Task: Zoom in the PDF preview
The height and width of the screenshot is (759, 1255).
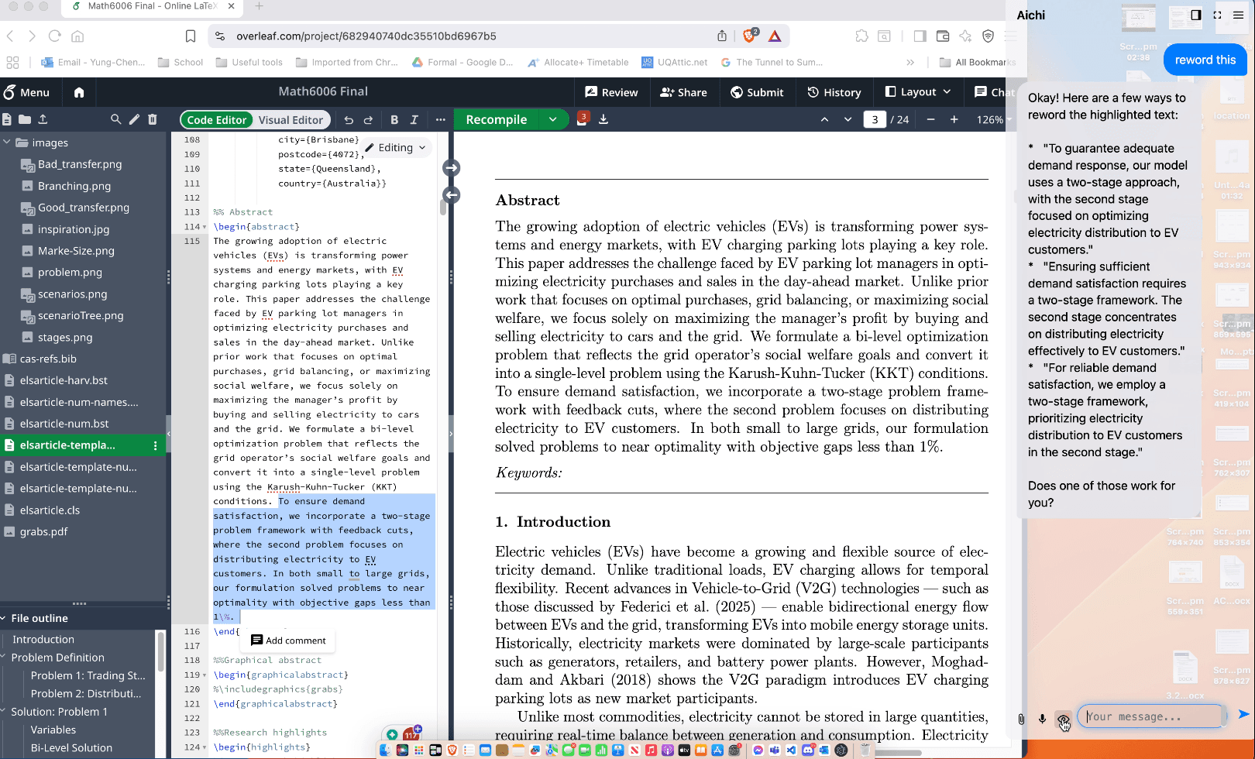Action: point(954,119)
